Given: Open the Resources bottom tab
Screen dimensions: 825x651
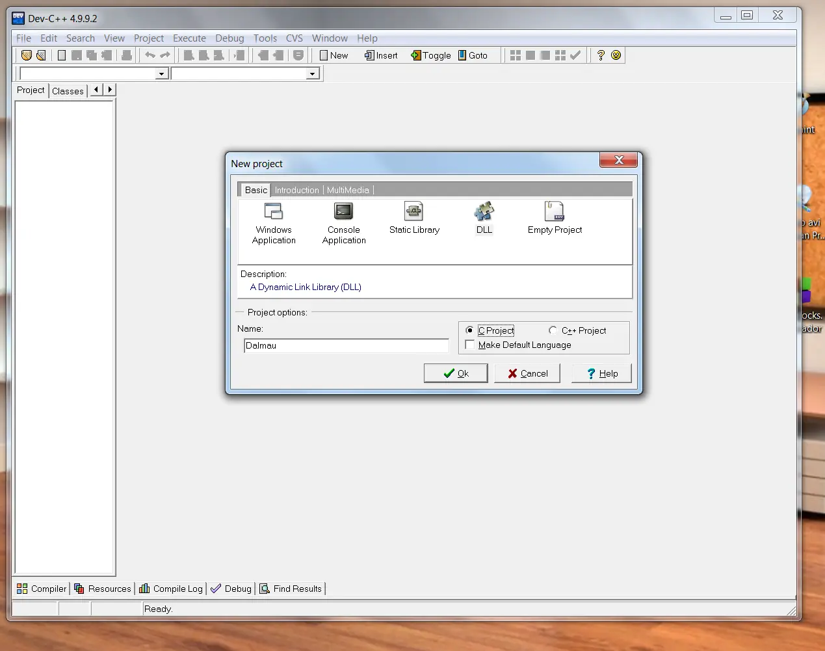Looking at the screenshot, I should pyautogui.click(x=103, y=589).
